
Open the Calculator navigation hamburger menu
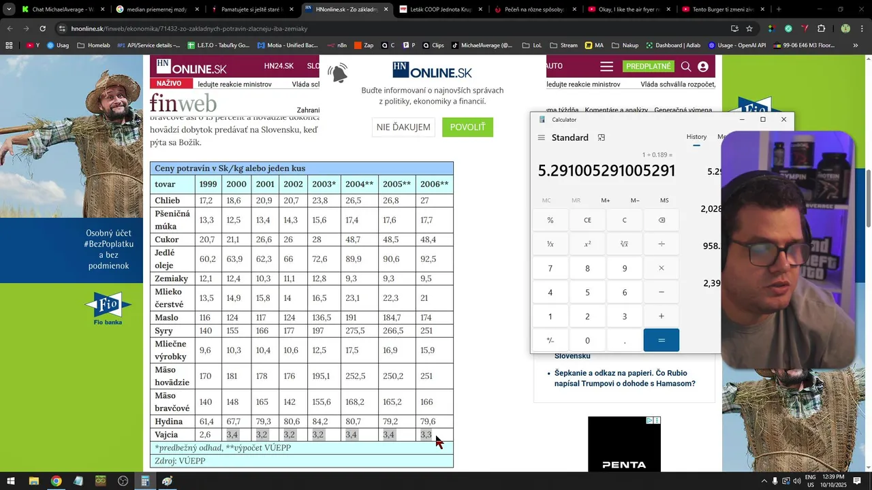[542, 137]
